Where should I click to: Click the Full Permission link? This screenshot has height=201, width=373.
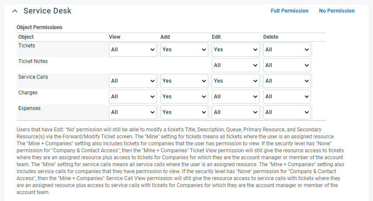(x=289, y=11)
